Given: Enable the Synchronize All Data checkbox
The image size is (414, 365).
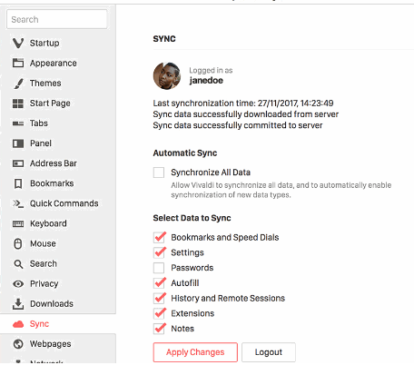Looking at the screenshot, I should click(159, 173).
